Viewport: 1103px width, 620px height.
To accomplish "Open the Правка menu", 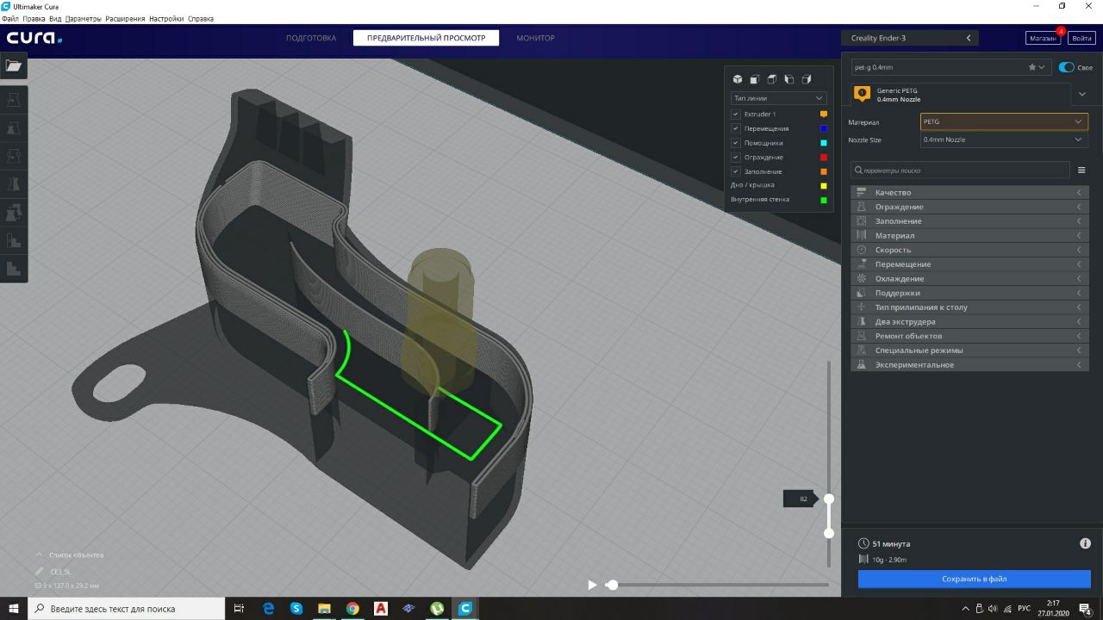I will (x=34, y=18).
